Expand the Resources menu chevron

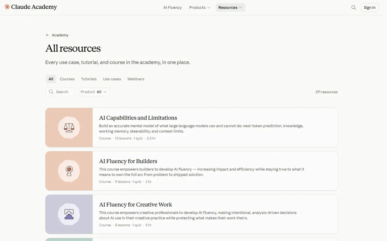[240, 8]
